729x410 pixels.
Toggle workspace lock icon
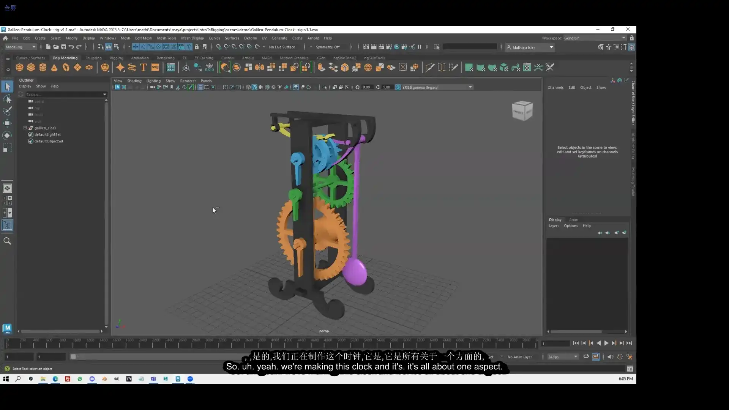pos(631,38)
